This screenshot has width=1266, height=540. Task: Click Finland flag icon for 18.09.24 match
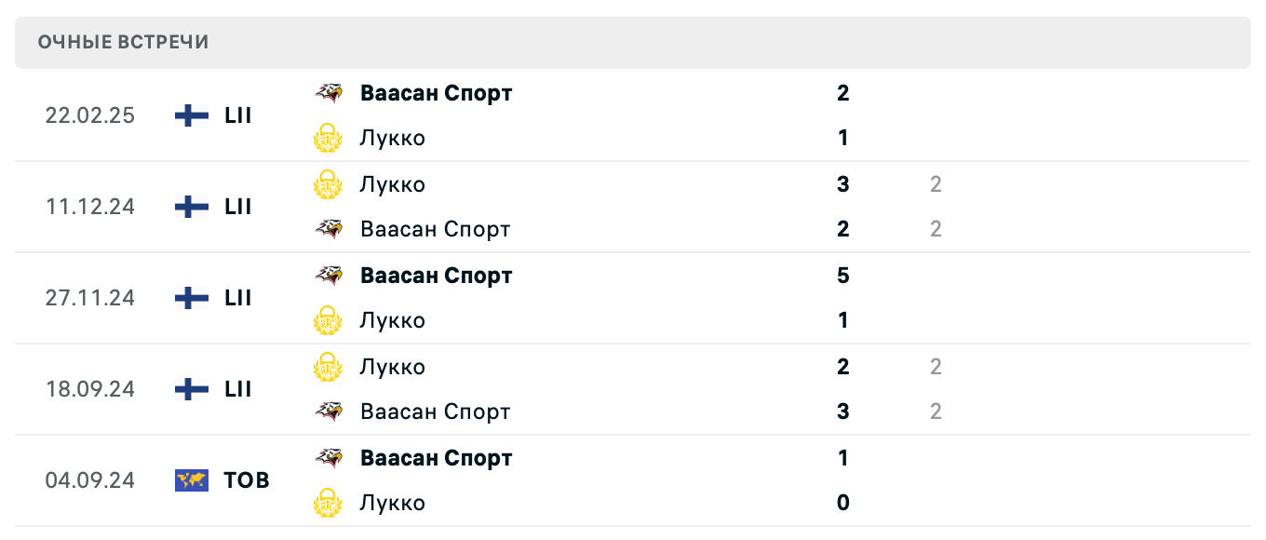coord(192,389)
